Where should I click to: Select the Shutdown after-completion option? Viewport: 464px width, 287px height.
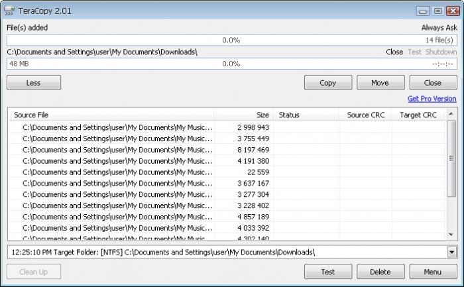[441, 52]
